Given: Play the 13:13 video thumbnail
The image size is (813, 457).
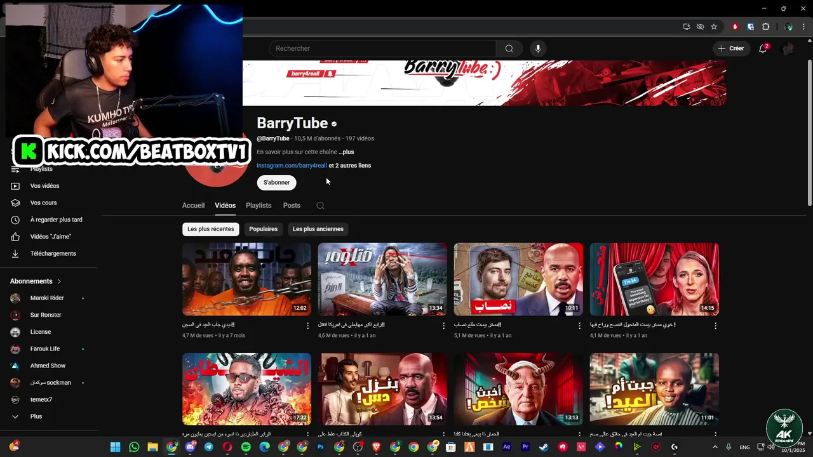Looking at the screenshot, I should click(518, 389).
